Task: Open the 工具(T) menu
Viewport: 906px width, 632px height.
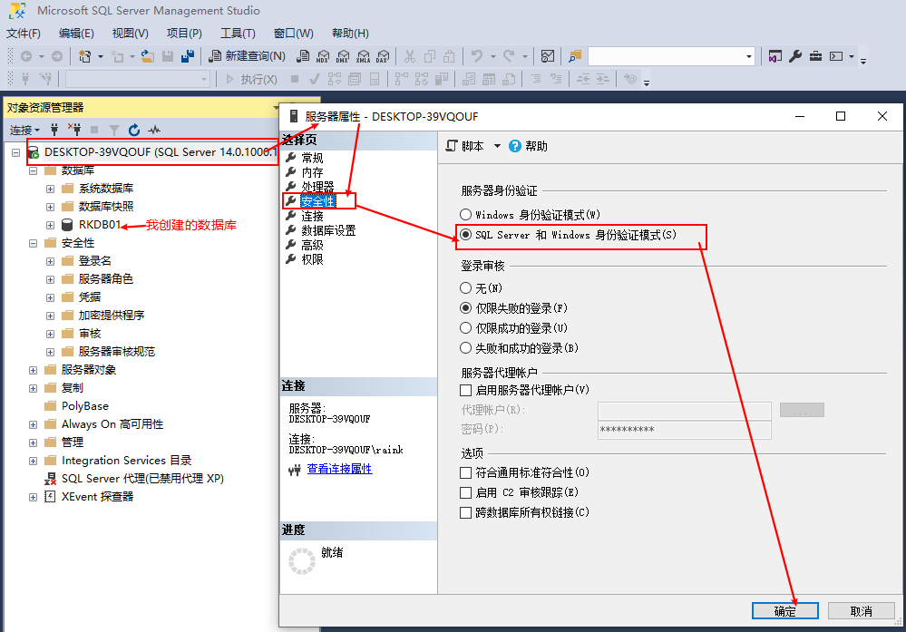Action: [x=238, y=33]
